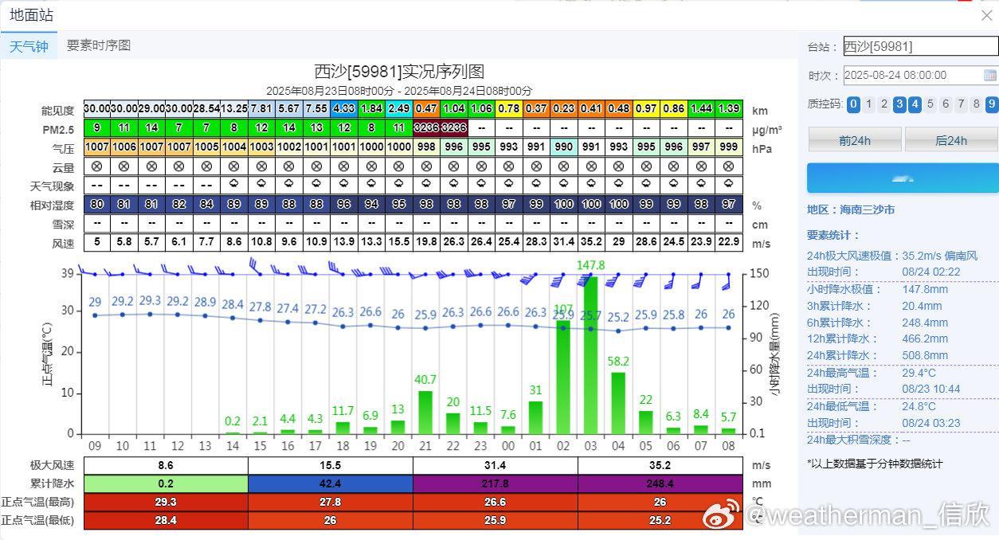The image size is (999, 540).
Task: Click humidity cell 80
Action: (97, 204)
